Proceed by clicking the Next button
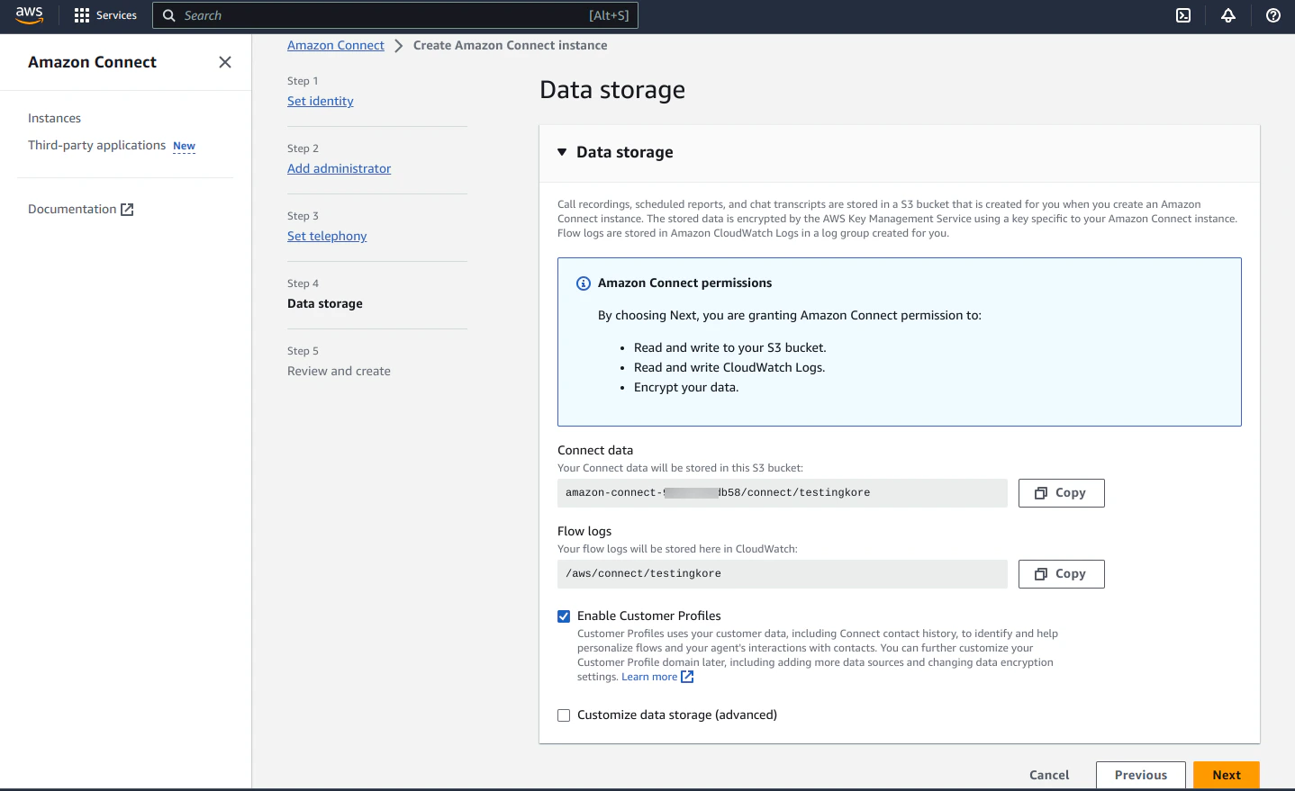 pos(1226,775)
